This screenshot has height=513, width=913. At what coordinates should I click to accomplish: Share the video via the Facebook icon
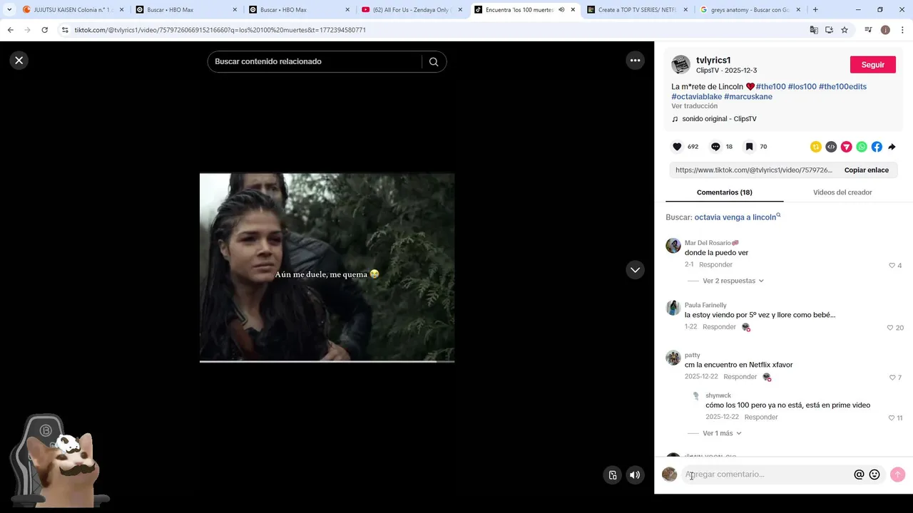click(877, 147)
